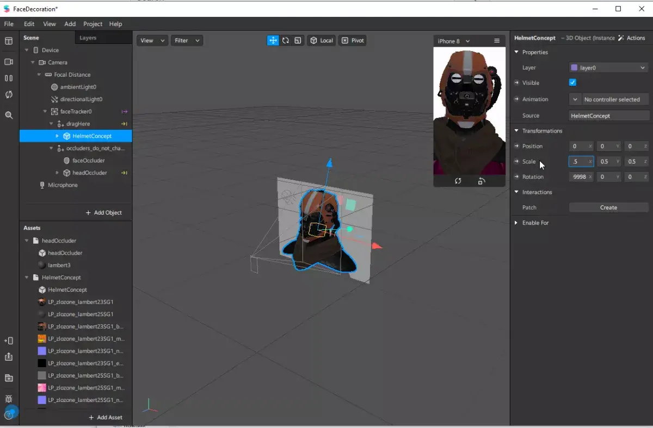Switch to the Layers tab

coord(88,38)
